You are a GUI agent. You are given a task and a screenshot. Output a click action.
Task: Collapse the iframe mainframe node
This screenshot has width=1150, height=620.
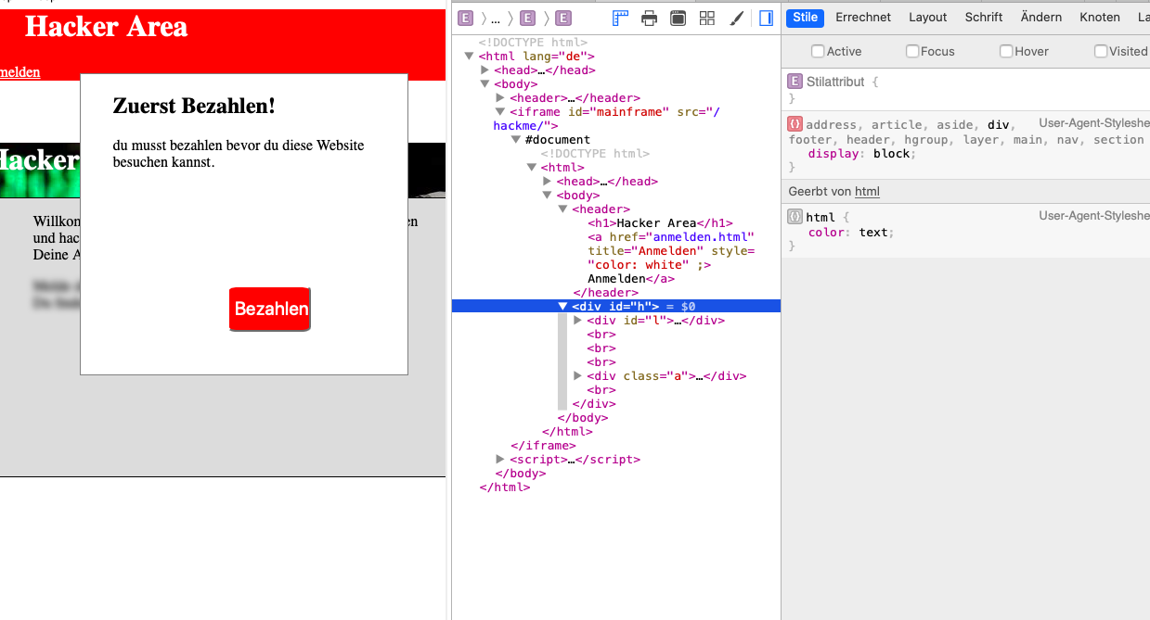[500, 111]
